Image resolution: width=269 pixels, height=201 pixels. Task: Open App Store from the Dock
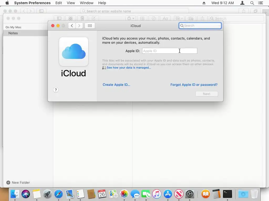(168, 194)
